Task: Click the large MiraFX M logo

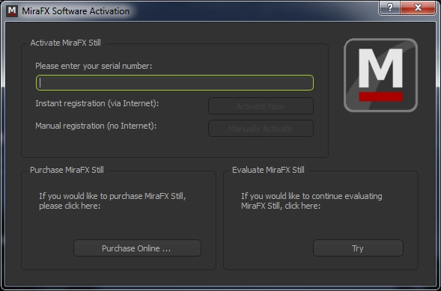Action: pyautogui.click(x=380, y=75)
